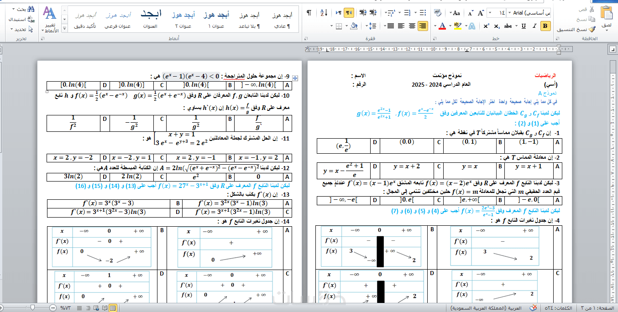Click the table move handle beside question 9

point(295,78)
